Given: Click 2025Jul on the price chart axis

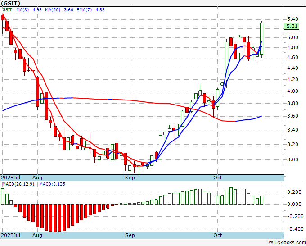Looking at the screenshot, I should 11,178.
